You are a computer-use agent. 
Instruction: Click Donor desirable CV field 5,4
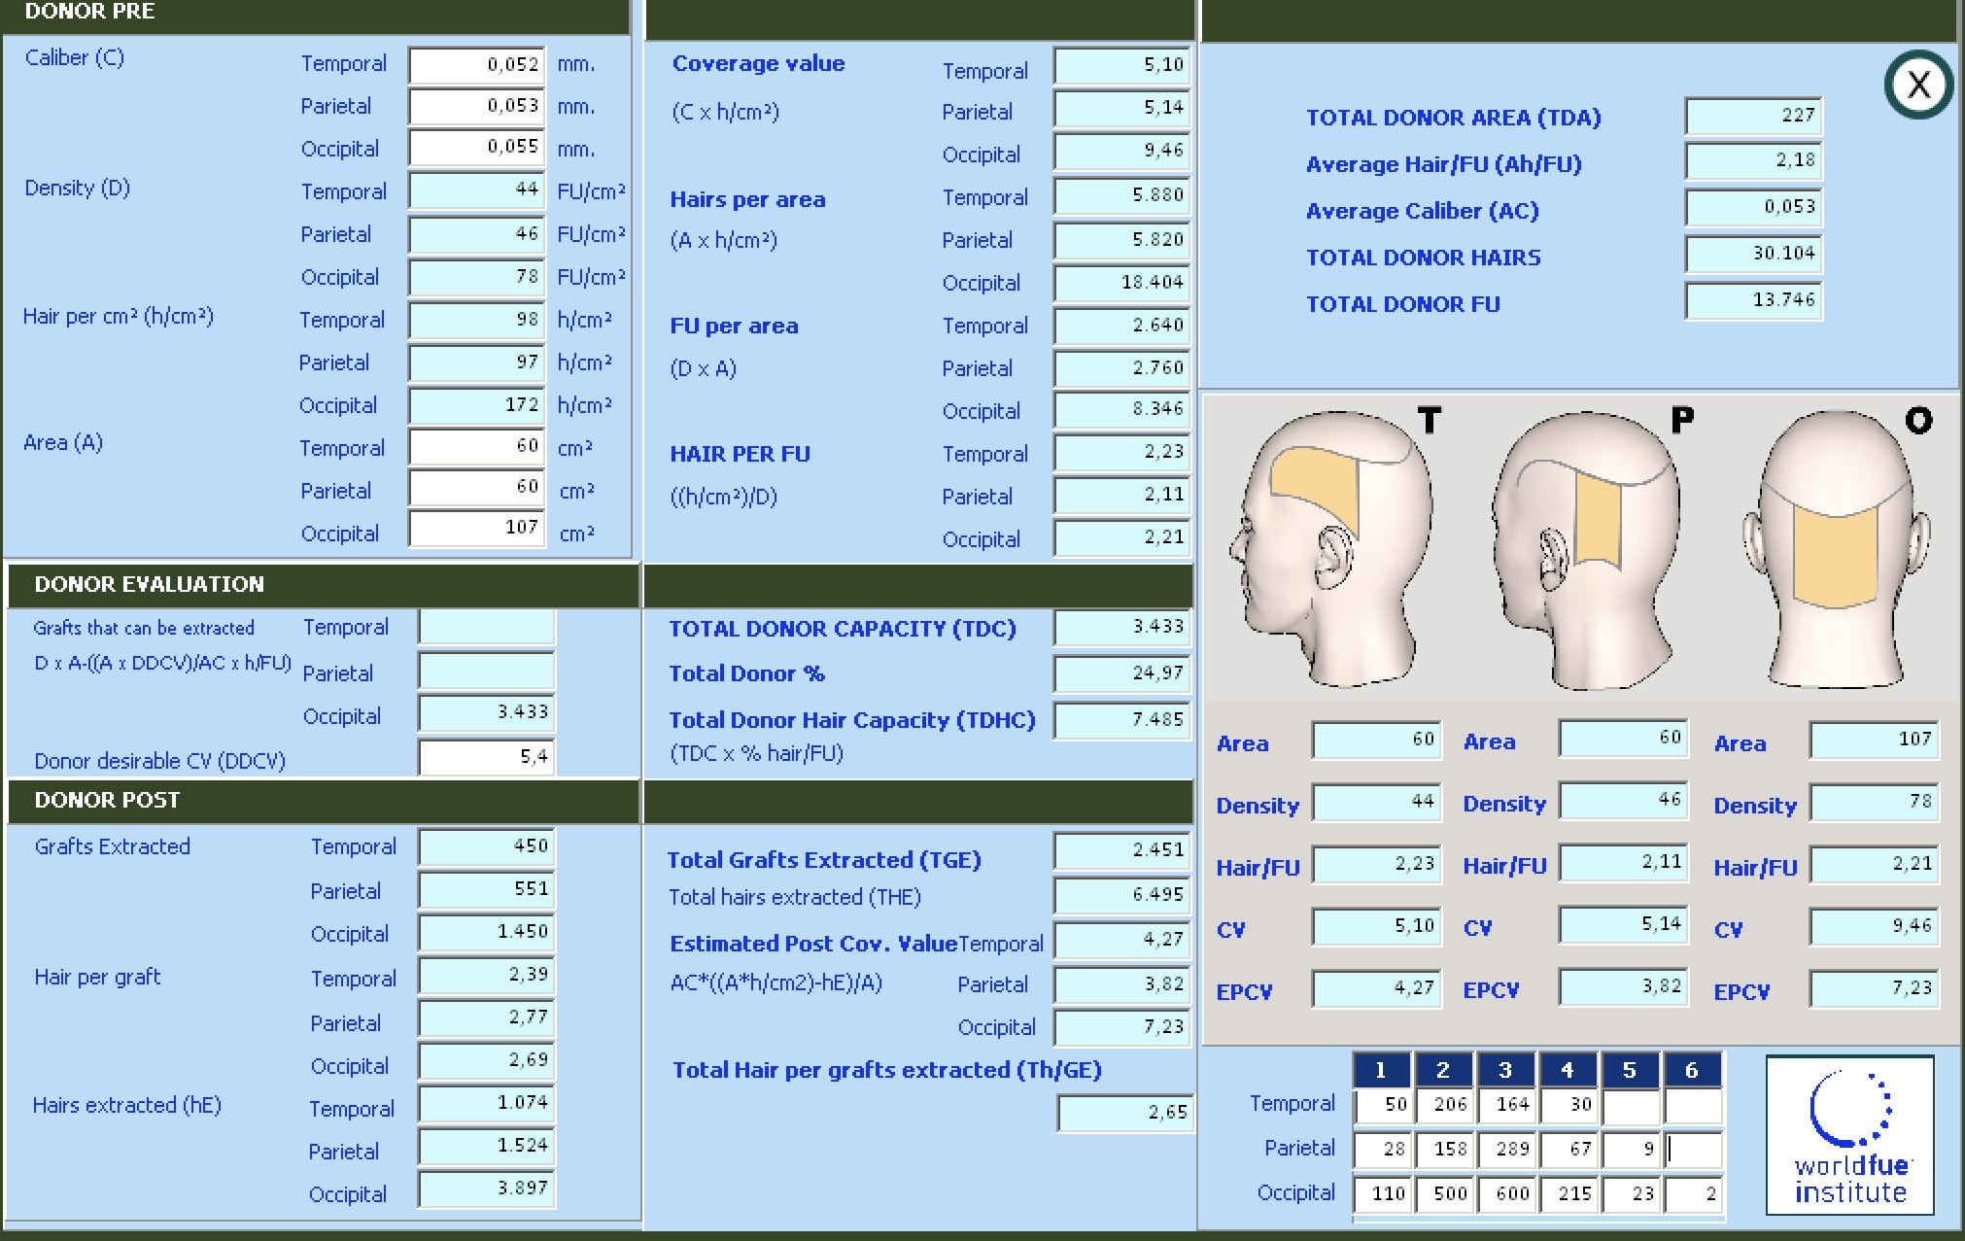(486, 757)
